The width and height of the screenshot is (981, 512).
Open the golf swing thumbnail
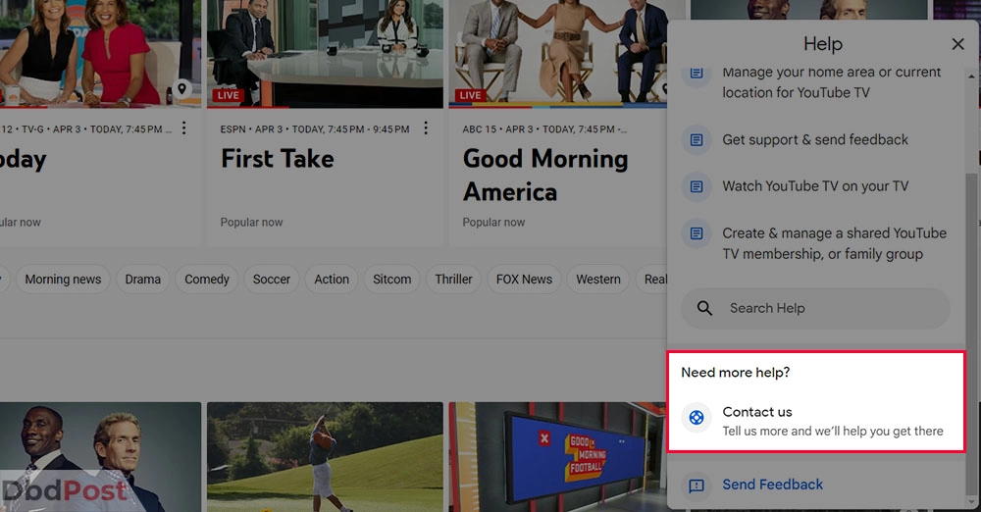point(325,457)
